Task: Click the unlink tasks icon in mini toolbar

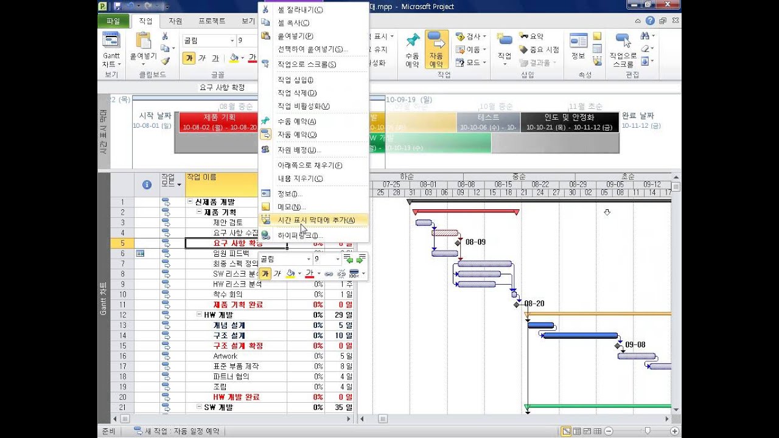Action: [x=341, y=274]
